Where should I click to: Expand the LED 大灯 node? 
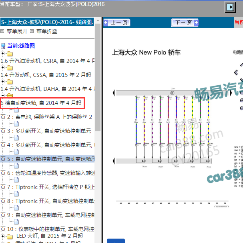click(2, 236)
